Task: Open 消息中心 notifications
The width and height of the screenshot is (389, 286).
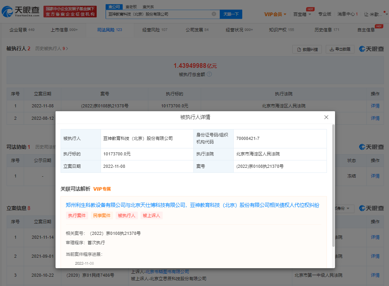Action: pyautogui.click(x=347, y=14)
